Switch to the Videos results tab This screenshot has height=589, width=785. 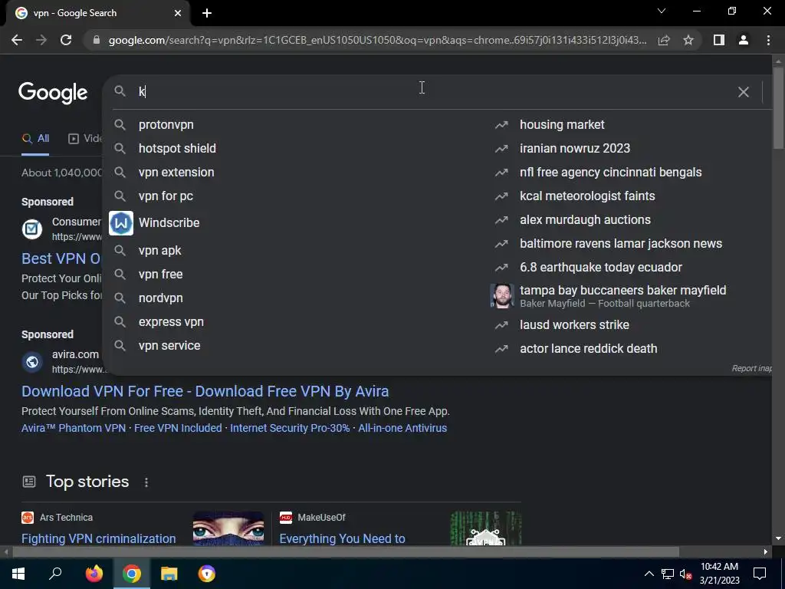(84, 139)
